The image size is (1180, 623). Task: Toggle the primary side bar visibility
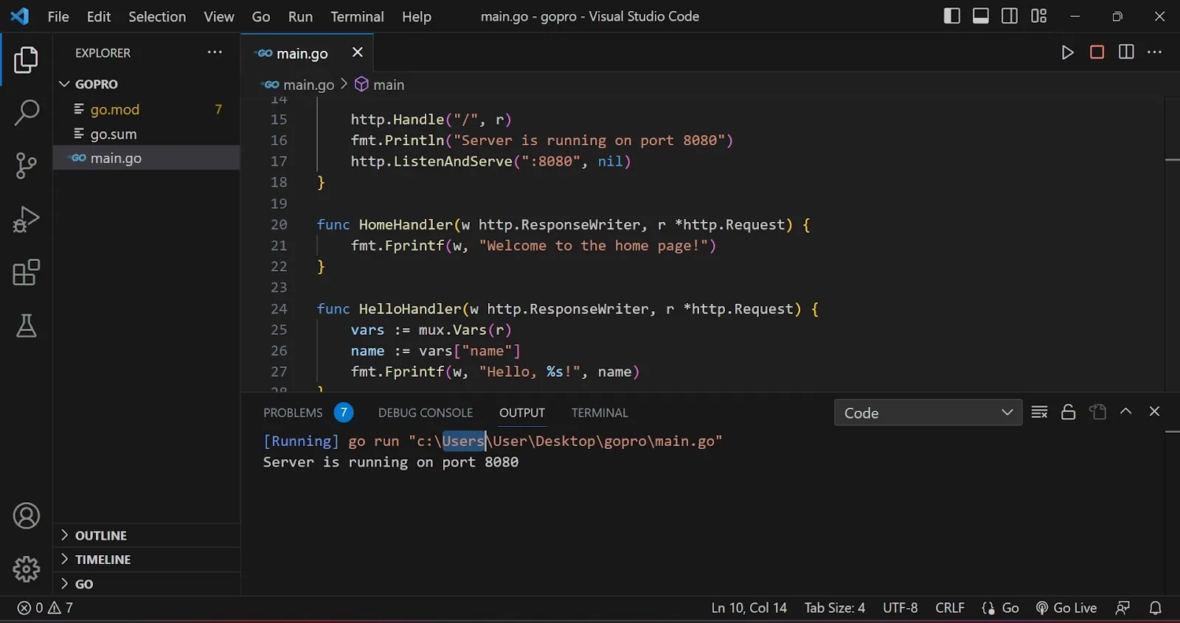click(x=951, y=15)
